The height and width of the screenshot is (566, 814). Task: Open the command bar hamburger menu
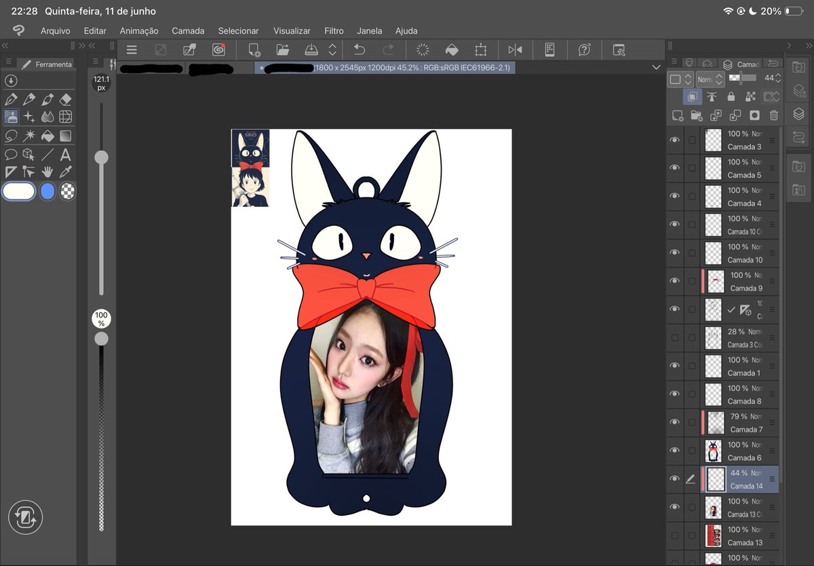click(132, 50)
